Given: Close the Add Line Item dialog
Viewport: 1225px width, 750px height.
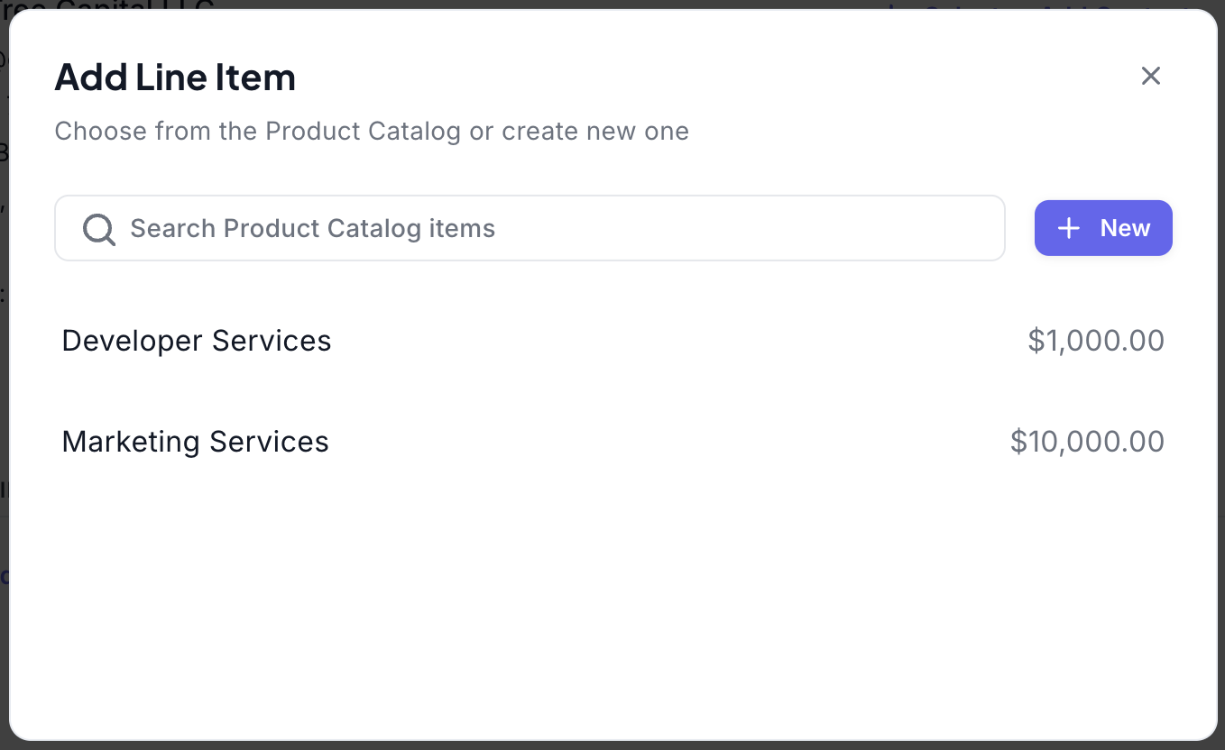Looking at the screenshot, I should pos(1150,76).
